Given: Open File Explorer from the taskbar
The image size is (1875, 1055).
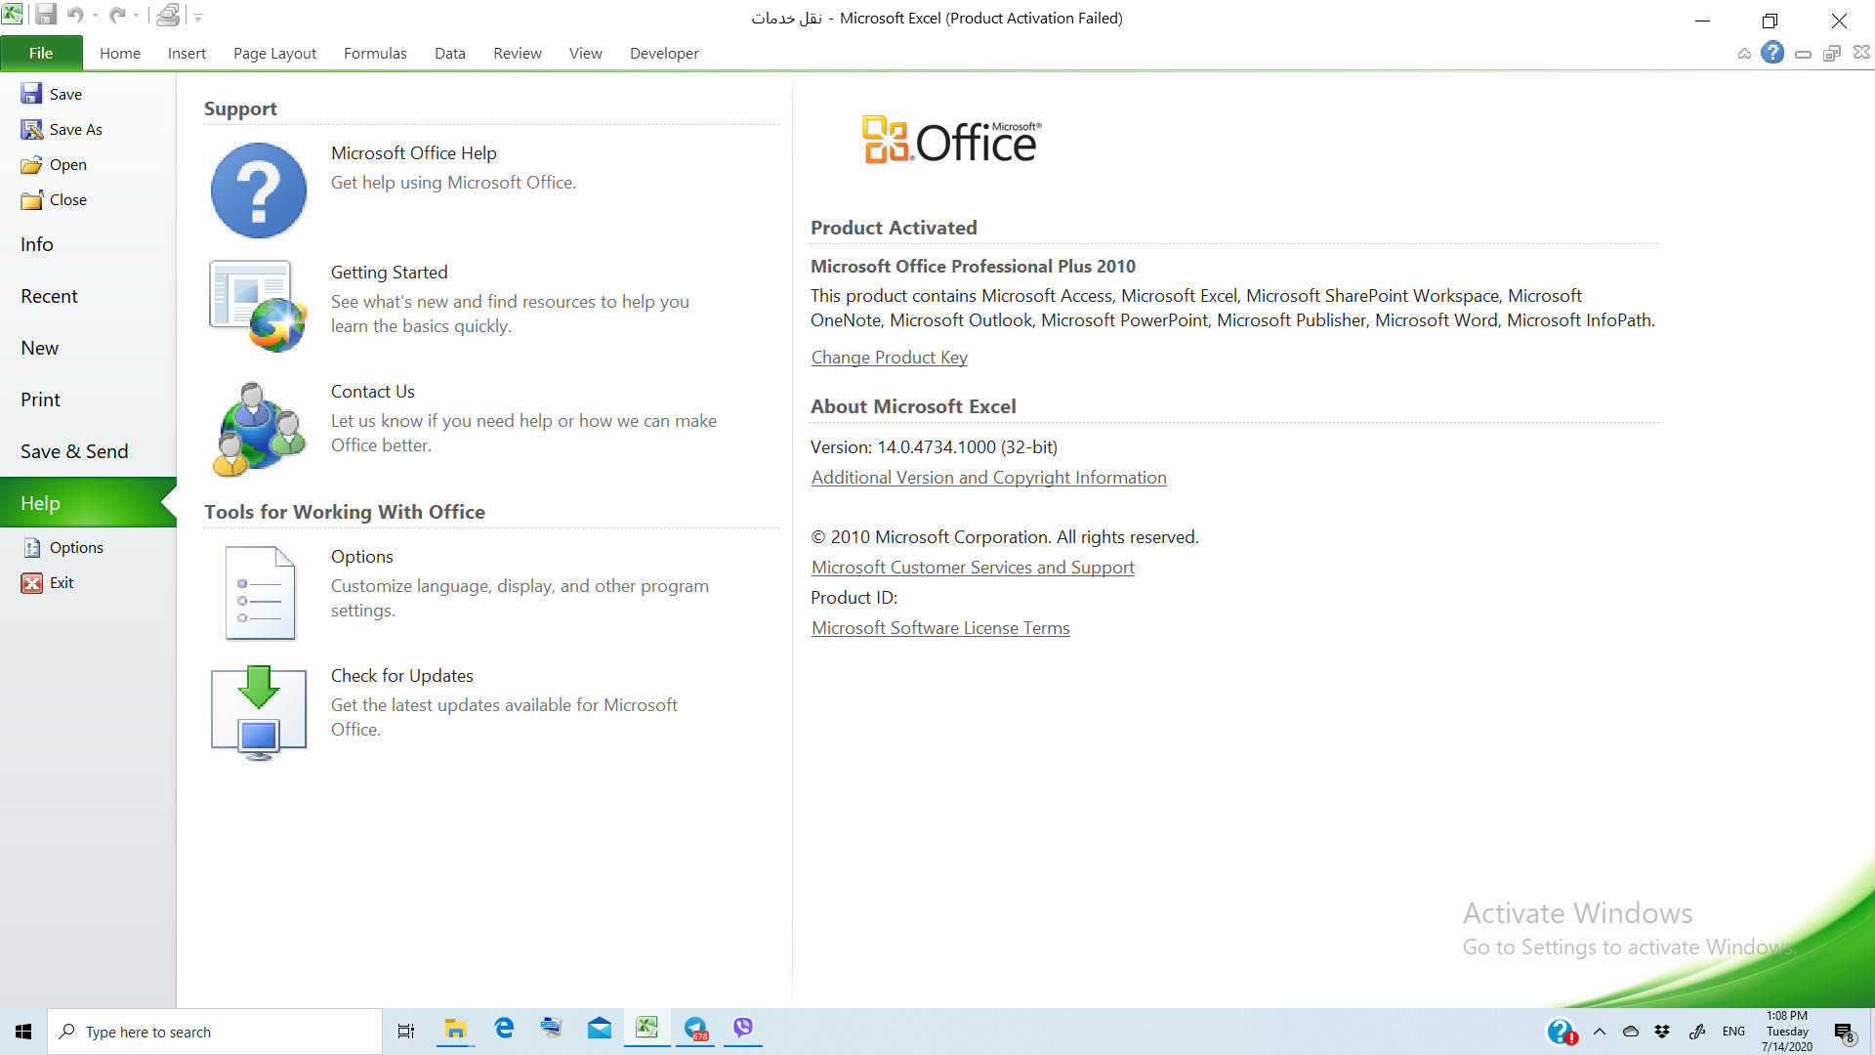Looking at the screenshot, I should (x=455, y=1030).
